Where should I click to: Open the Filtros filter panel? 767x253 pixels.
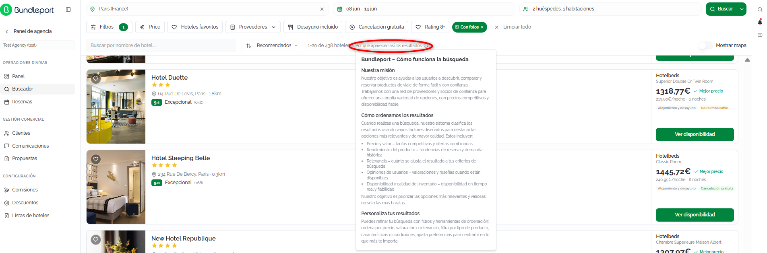tap(109, 27)
